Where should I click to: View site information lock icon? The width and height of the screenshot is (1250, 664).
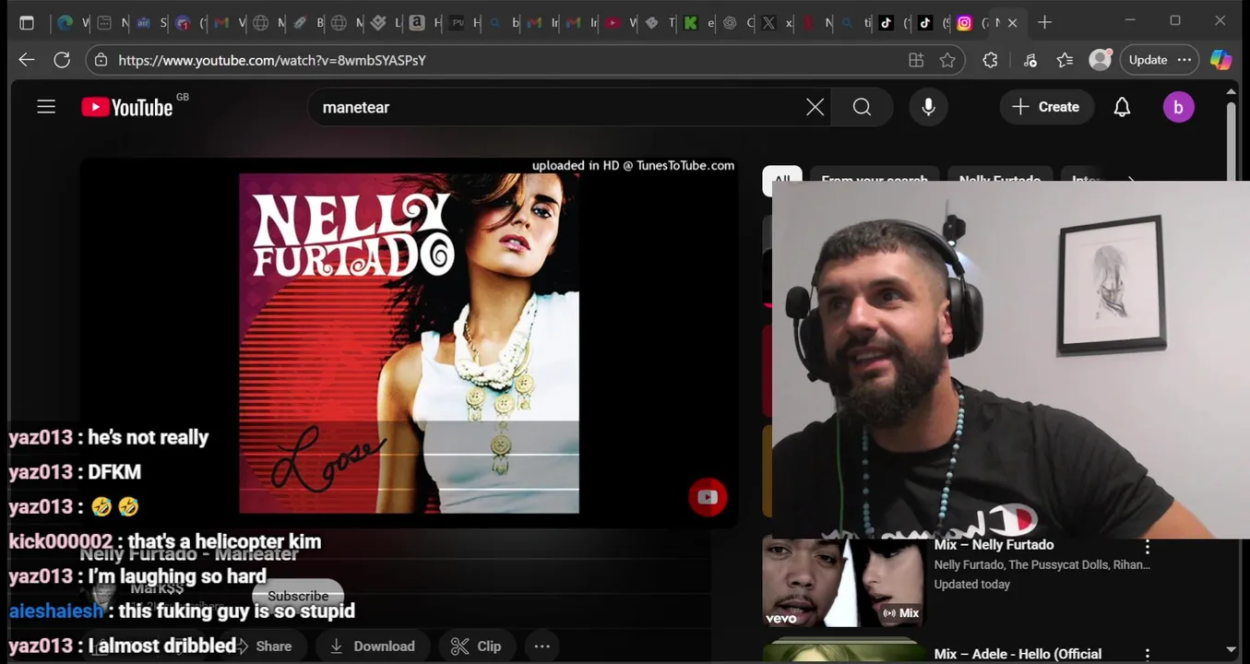tap(102, 60)
